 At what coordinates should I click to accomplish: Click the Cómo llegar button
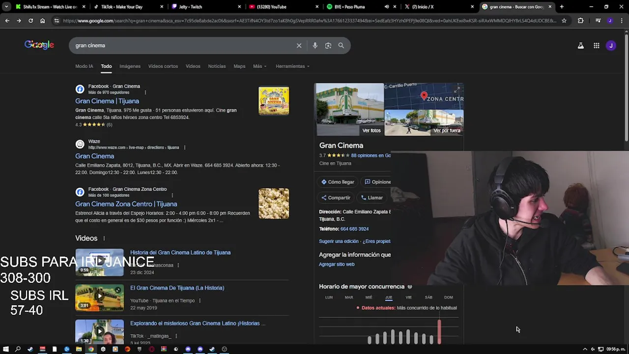point(338,182)
